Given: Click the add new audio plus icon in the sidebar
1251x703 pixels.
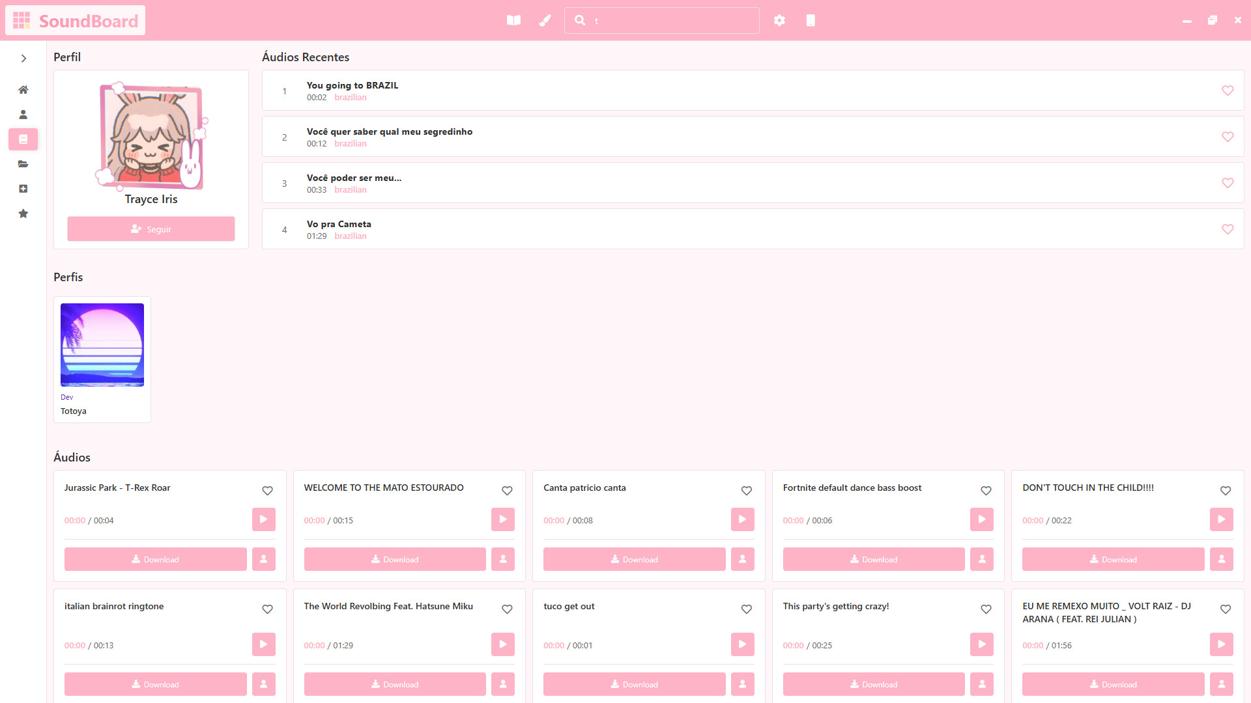Looking at the screenshot, I should pyautogui.click(x=23, y=189).
